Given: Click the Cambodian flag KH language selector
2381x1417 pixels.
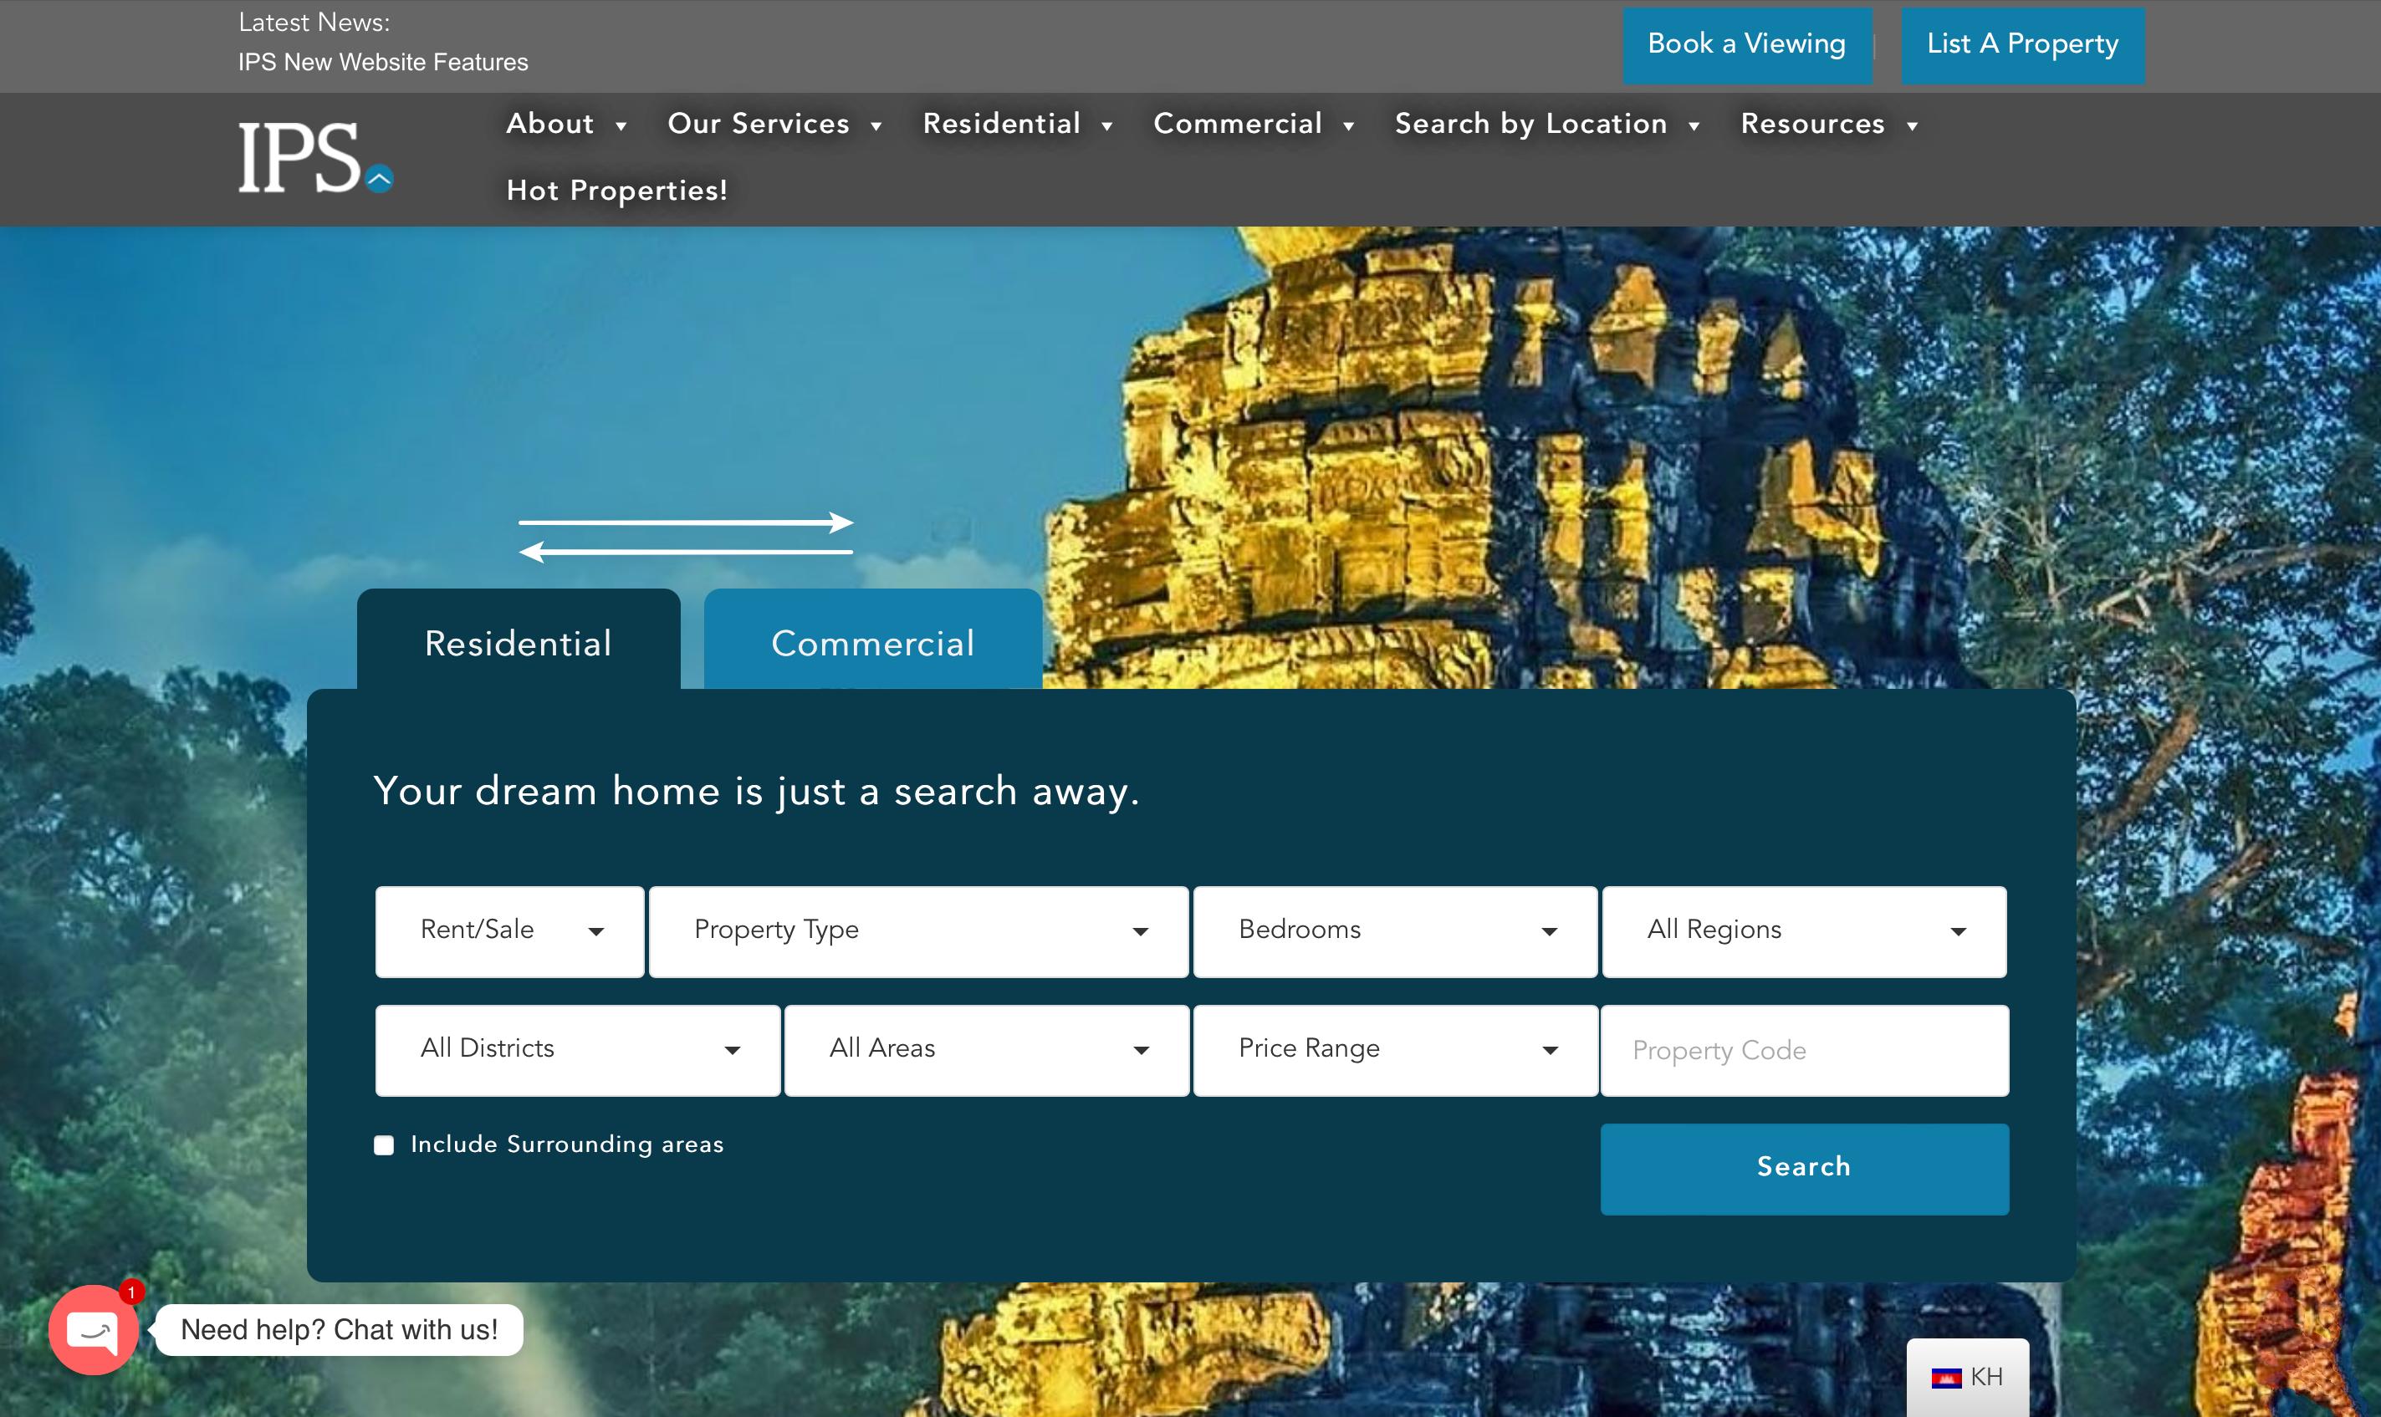Looking at the screenshot, I should click(x=1966, y=1376).
